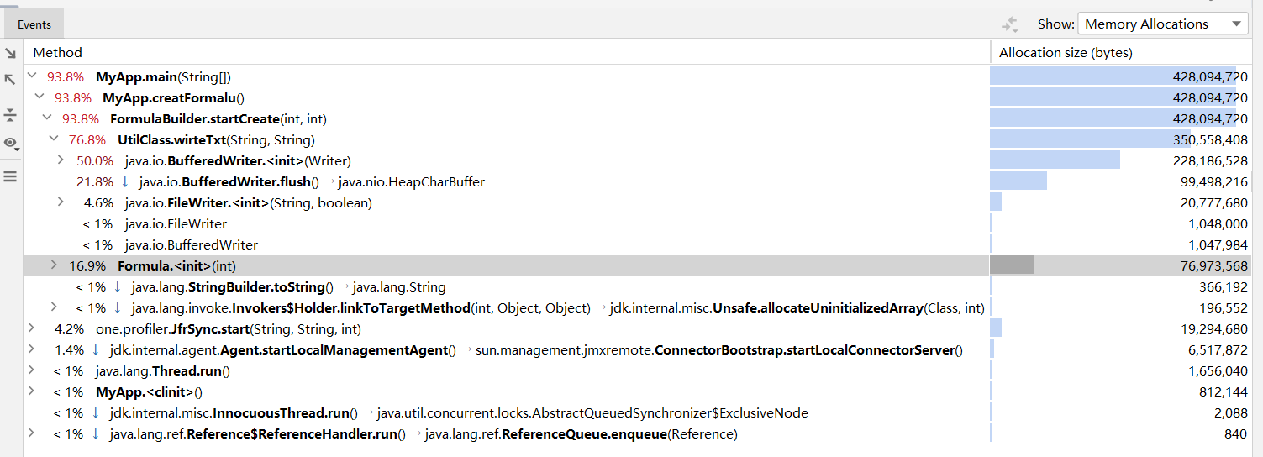This screenshot has height=457, width=1263.
Task: Expand the one.profiler.JfrSync.start node
Action: [32, 328]
